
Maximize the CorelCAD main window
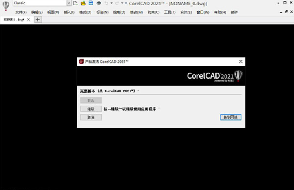285,2
